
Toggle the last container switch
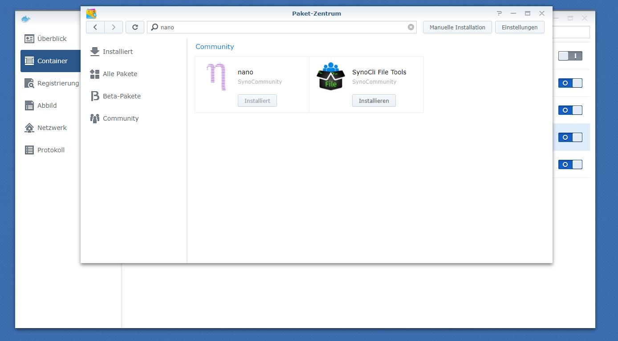click(570, 165)
